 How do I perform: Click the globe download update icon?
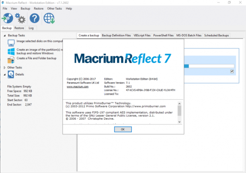49,18
